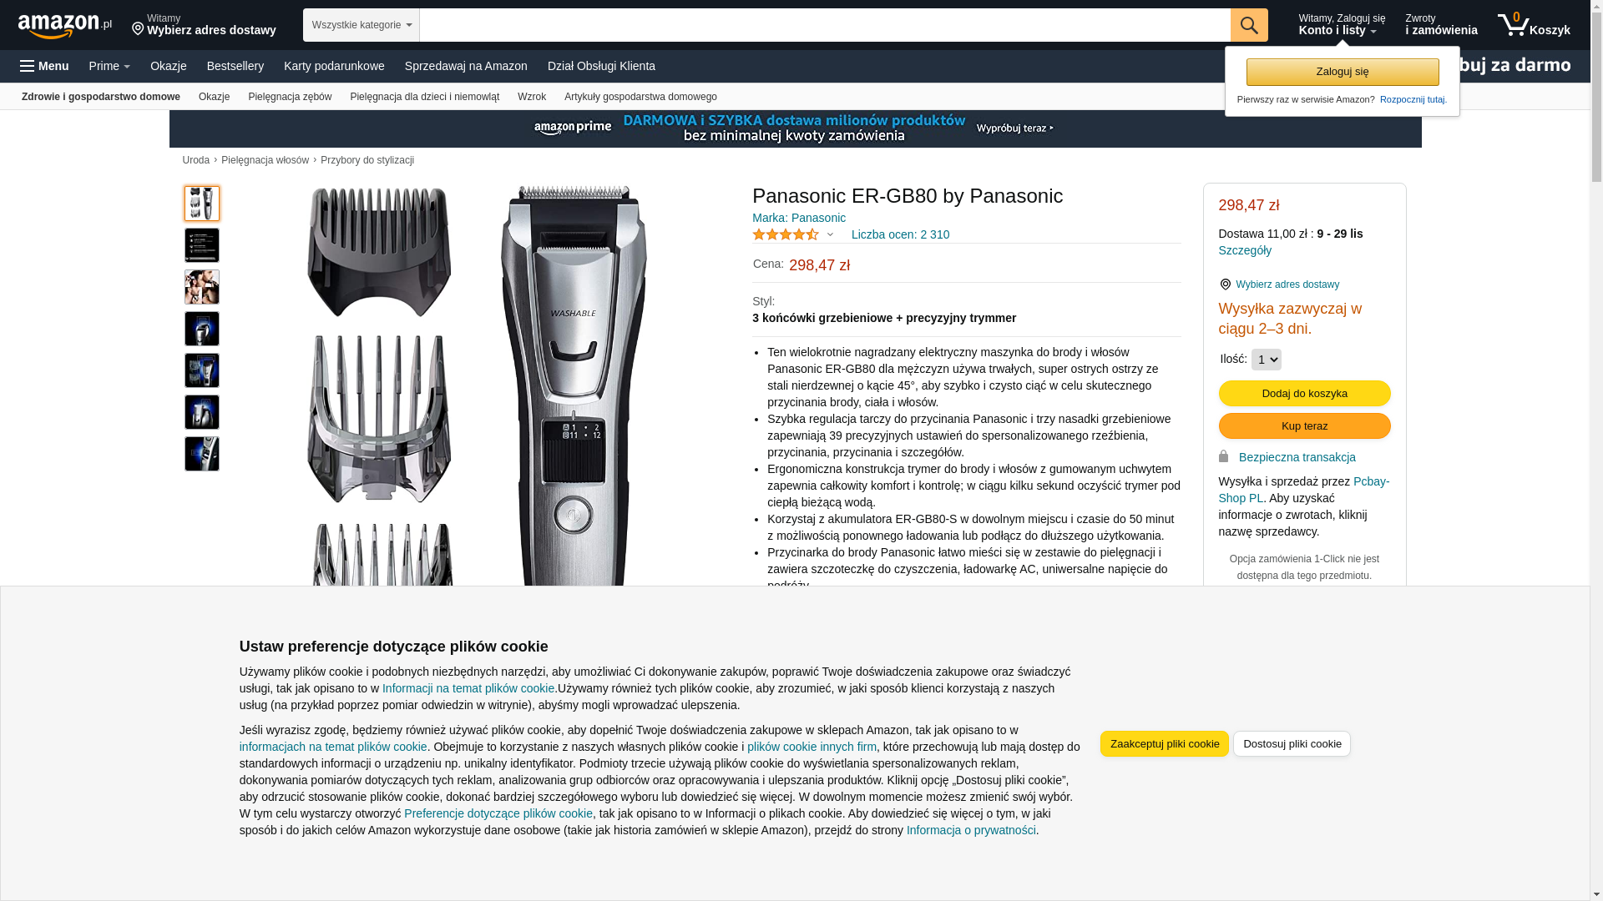Viewport: 1603px width, 901px height.
Task: View the third product image thumbnail
Action: pos(202,287)
